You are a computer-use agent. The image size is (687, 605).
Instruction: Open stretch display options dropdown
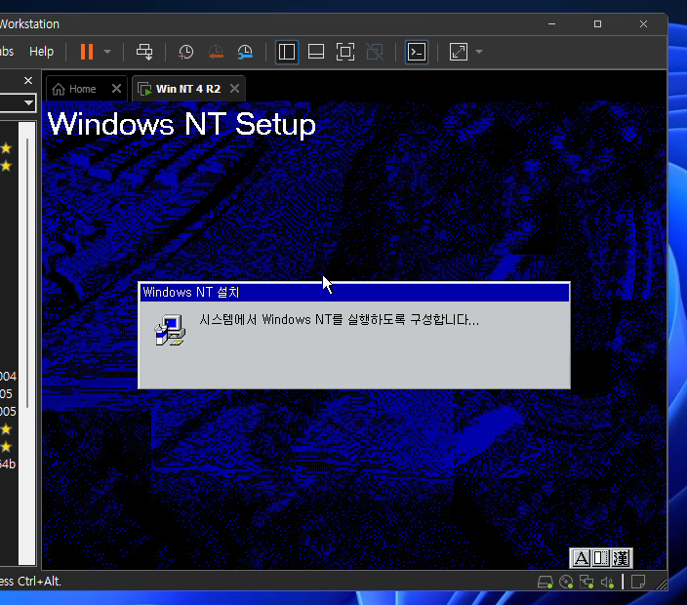(x=479, y=52)
